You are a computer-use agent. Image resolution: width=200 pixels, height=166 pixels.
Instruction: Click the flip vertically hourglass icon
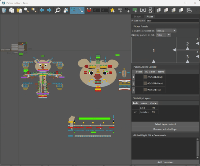[150, 10]
